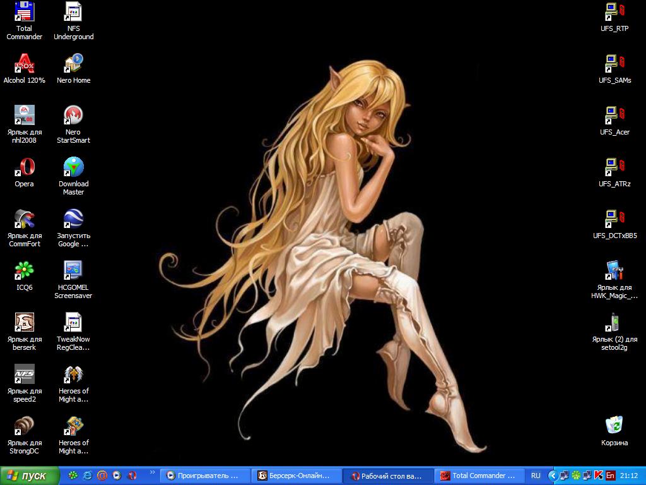Switch to Берсерк-Онлайн taskbar window

(x=297, y=476)
